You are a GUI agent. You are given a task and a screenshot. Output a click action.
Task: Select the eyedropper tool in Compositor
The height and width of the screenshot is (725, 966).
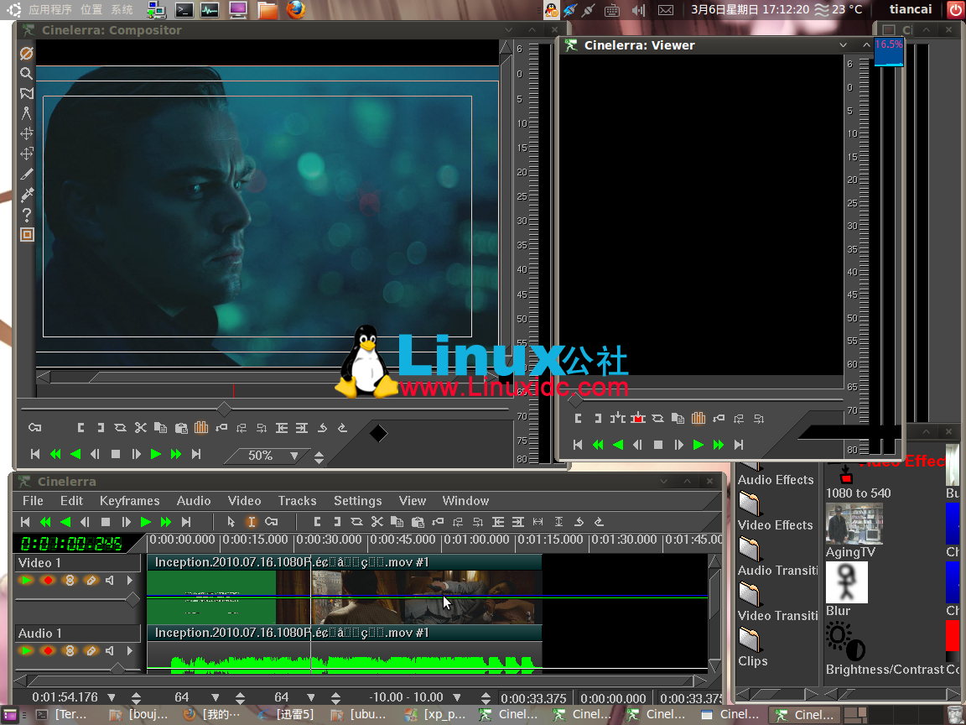click(x=27, y=195)
